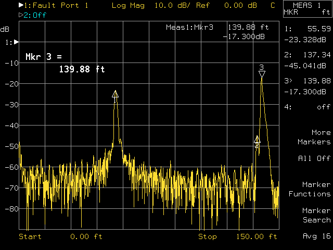333x250 pixels.
Task: Click the 'Log Mag' format label
Action: tap(128, 5)
